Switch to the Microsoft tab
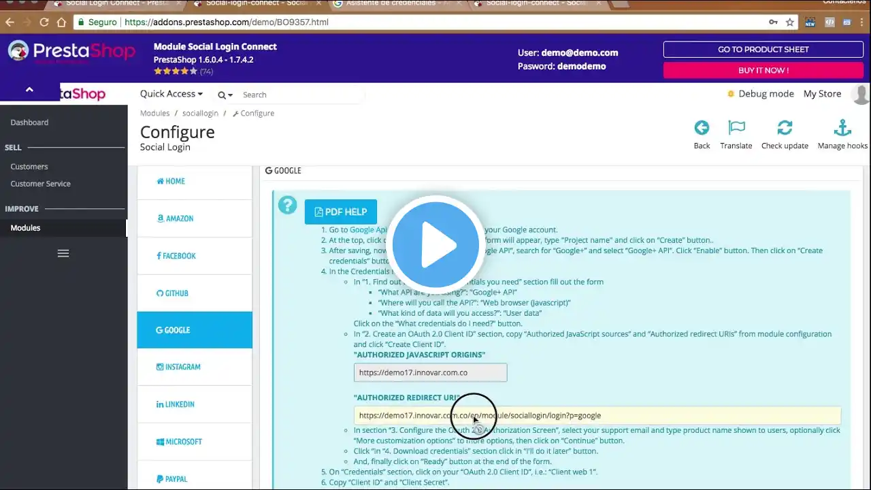The height and width of the screenshot is (490, 871). (195, 442)
